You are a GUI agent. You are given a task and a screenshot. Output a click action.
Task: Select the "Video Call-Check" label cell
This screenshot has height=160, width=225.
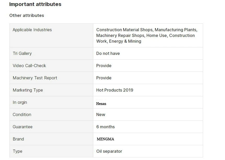[51, 66]
